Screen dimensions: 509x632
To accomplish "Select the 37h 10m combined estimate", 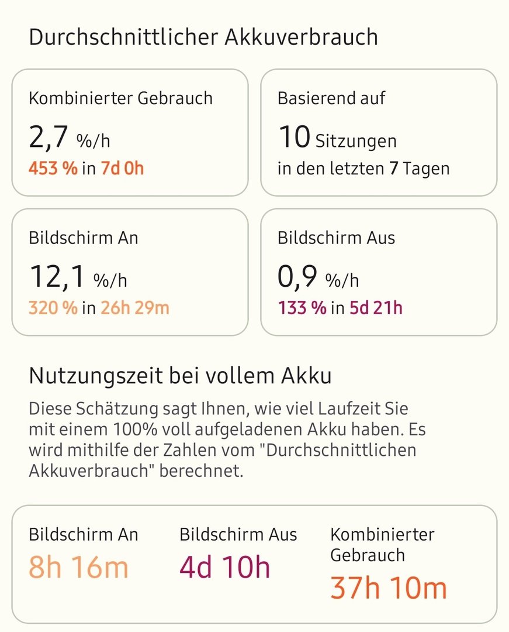I will [388, 587].
